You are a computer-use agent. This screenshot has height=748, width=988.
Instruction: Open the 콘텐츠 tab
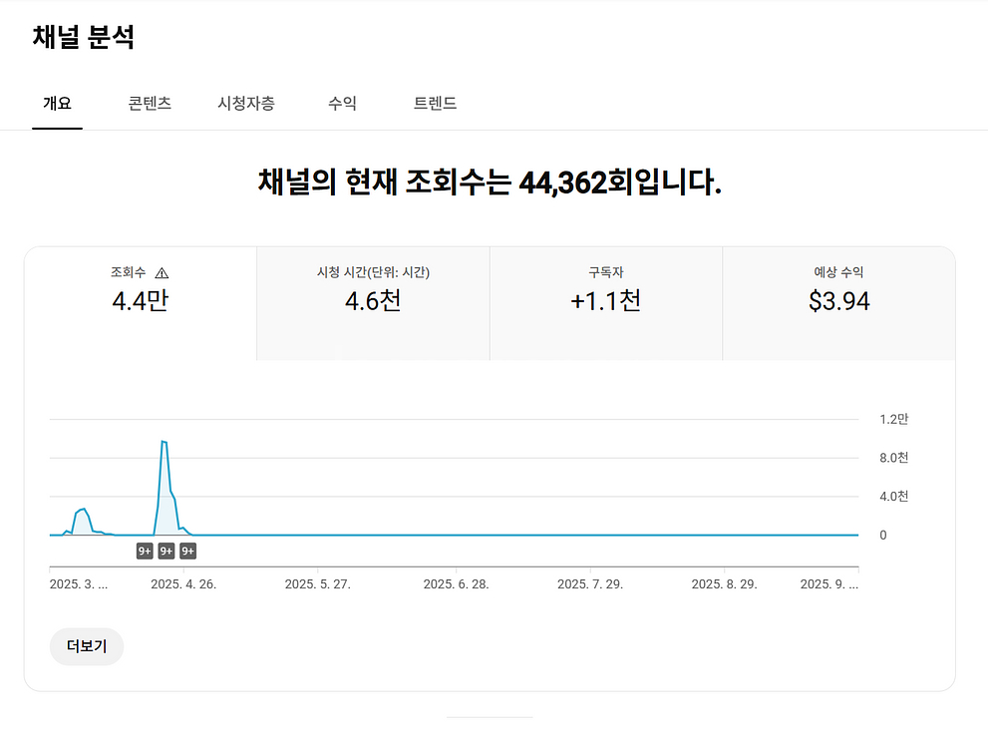click(x=150, y=104)
